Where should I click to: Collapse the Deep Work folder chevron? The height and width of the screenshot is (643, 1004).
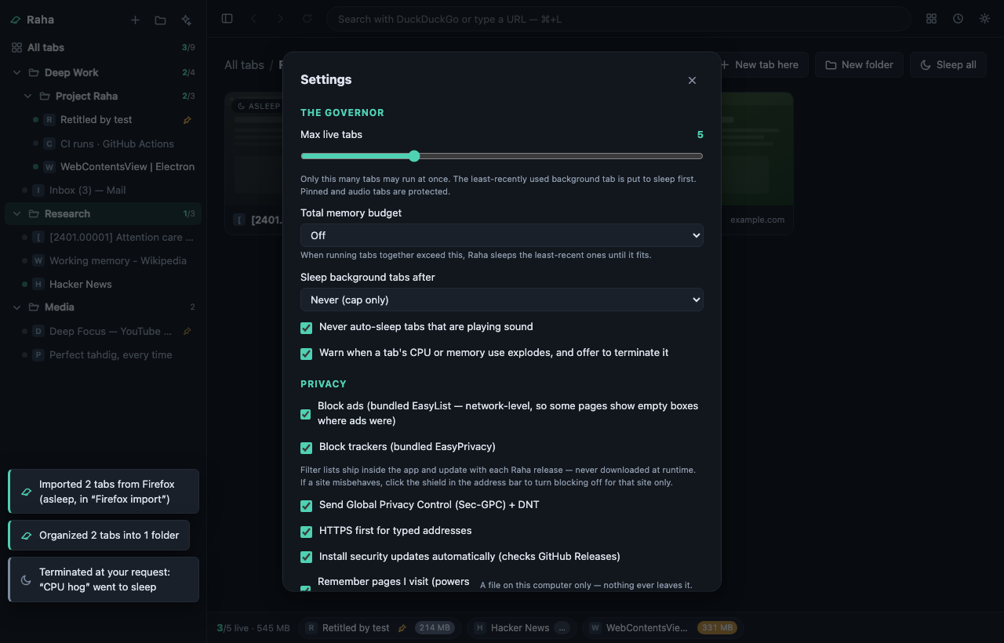point(17,73)
